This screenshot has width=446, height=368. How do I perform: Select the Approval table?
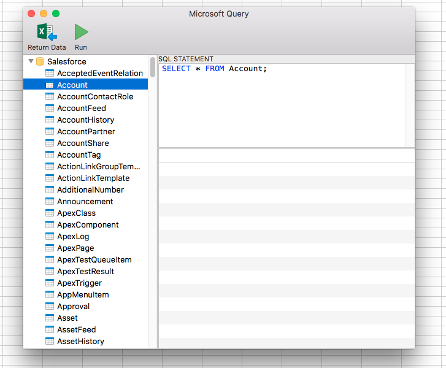point(73,307)
